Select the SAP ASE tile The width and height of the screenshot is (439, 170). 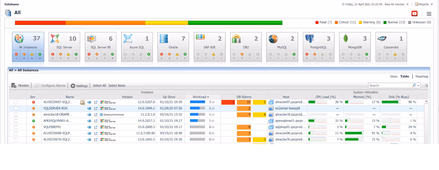[210, 47]
